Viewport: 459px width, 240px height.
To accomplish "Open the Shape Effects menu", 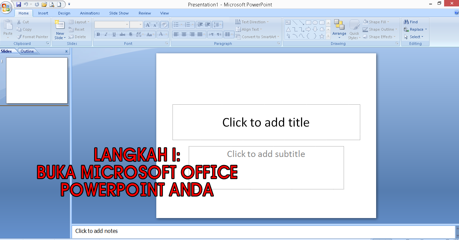I will coord(379,37).
